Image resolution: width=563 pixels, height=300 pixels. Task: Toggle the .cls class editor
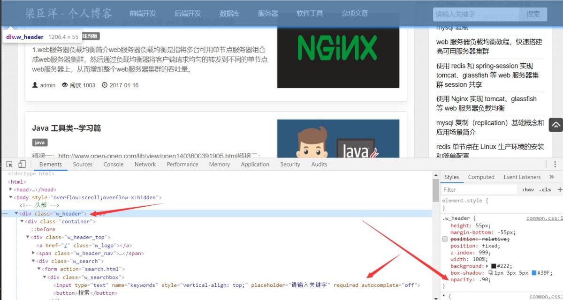pyautogui.click(x=545, y=190)
